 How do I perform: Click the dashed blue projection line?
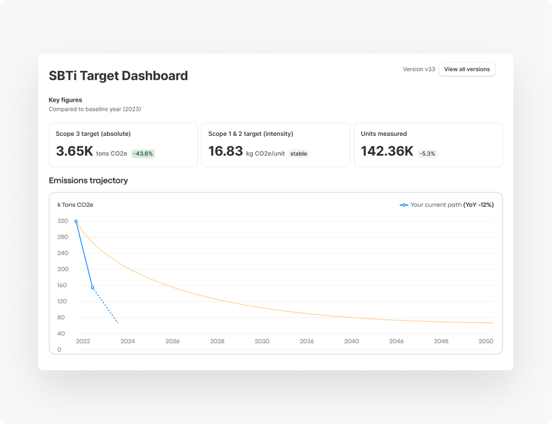point(106,307)
